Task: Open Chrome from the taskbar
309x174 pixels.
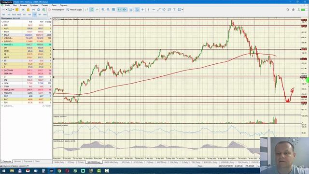Action: pyautogui.click(x=59, y=171)
